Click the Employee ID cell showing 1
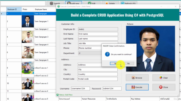 pyautogui.click(x=14, y=14)
